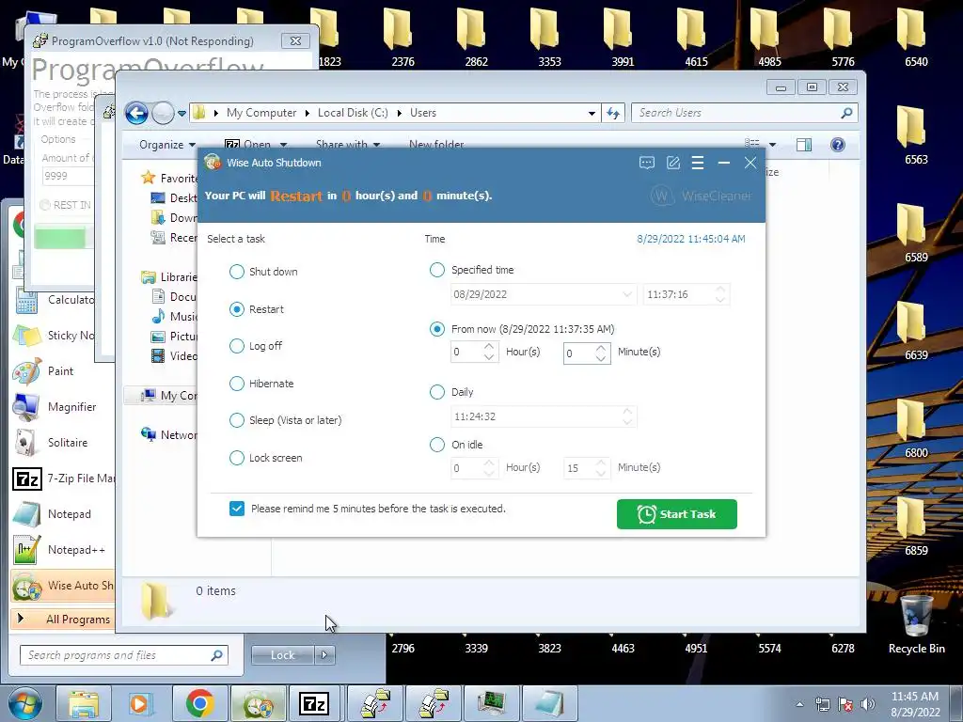Screen dimensions: 963x722
Task: Choose the From now time option
Action: (436, 329)
